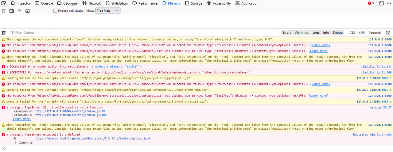The height and width of the screenshot is (152, 393).
Task: Enable the Requests filter
Action: coord(375,32)
